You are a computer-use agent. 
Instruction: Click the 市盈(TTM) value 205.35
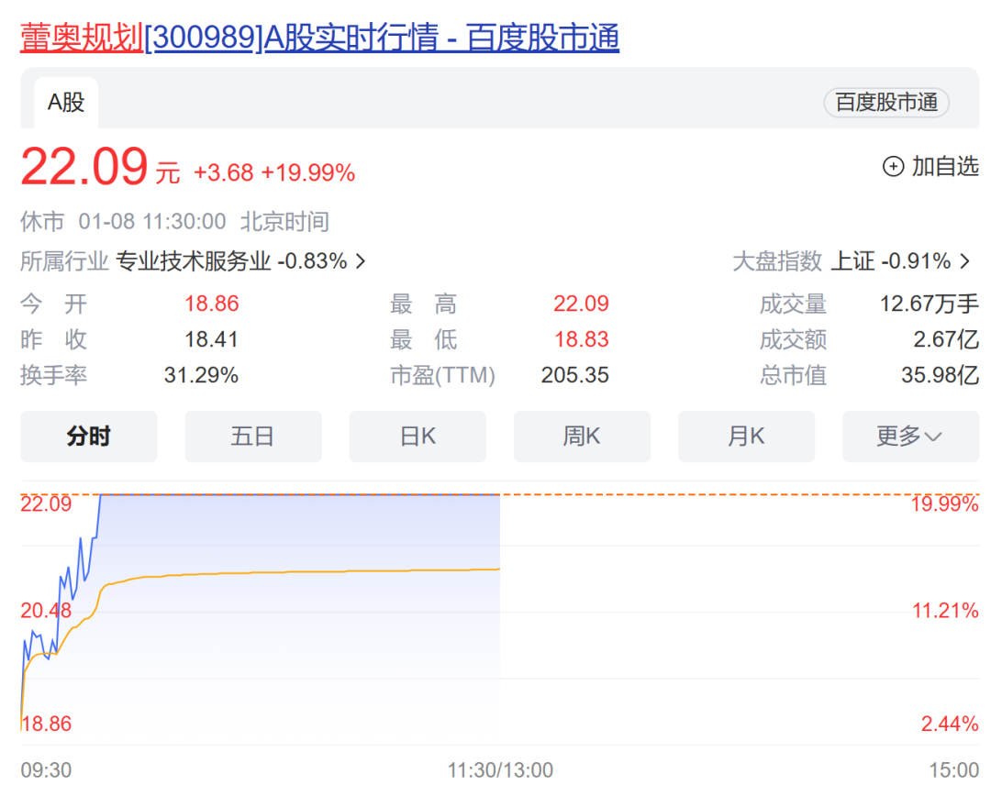pyautogui.click(x=574, y=375)
